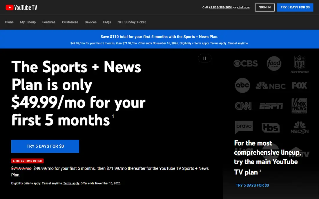Click the TBS logo
The height and width of the screenshot is (199, 319).
271,128
